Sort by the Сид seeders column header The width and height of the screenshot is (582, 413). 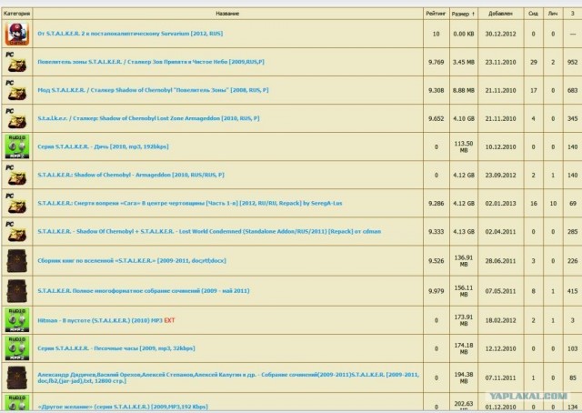click(x=534, y=14)
